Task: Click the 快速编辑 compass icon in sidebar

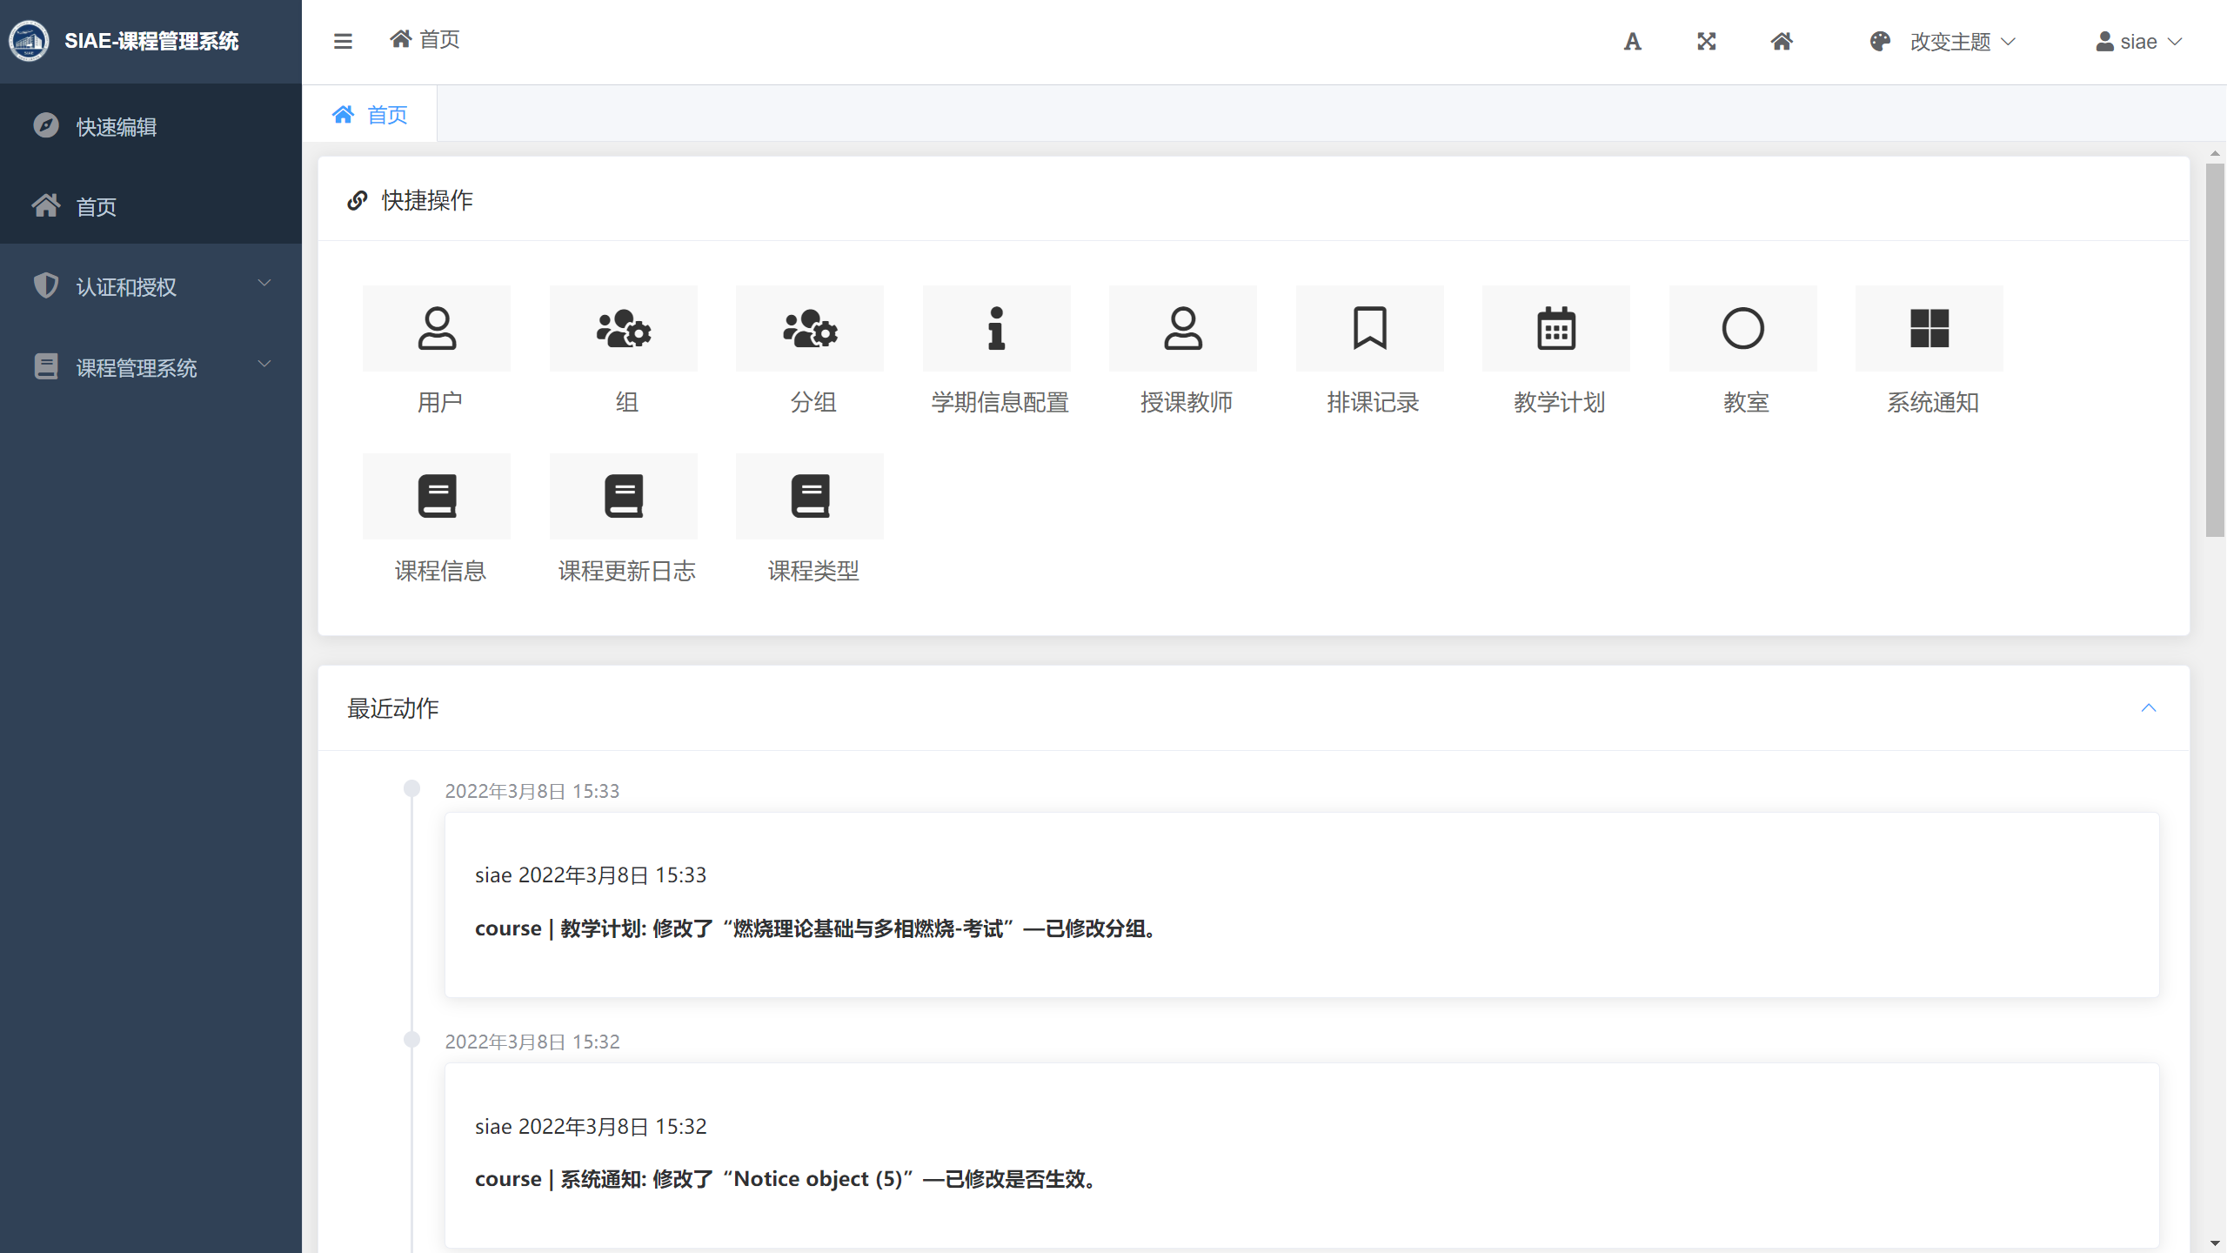Action: [46, 125]
